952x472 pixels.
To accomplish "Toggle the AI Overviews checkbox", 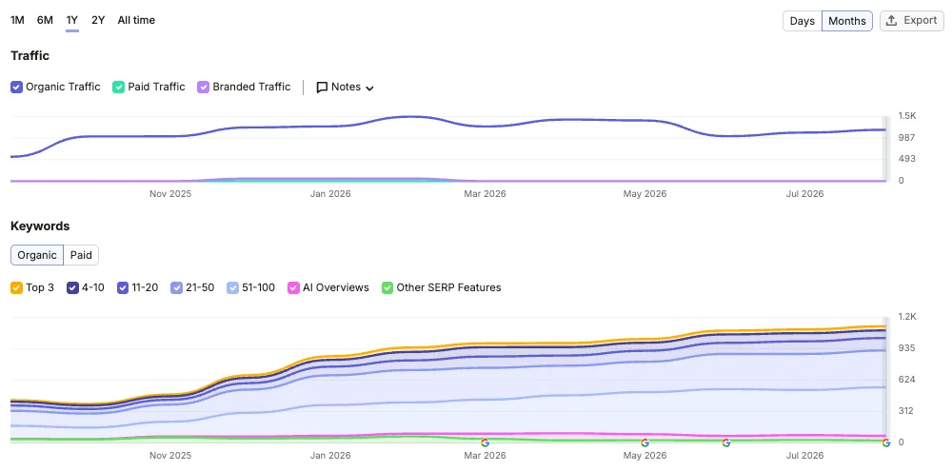I will tap(293, 287).
